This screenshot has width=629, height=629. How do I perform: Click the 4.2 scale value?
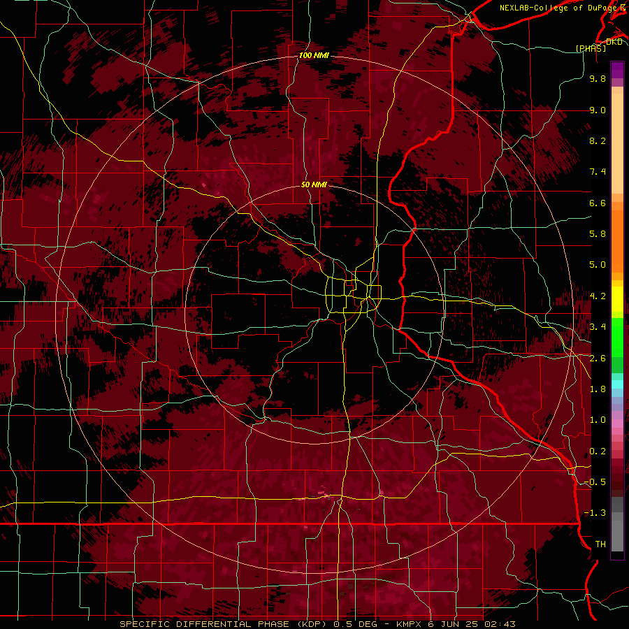pos(598,296)
